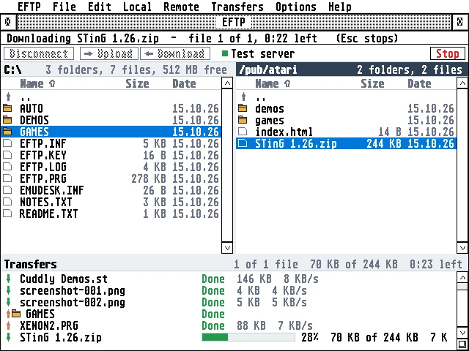Click download arrow icon beside screenshot-002.png
Viewport: 469px width, 351px height.
tap(8, 302)
